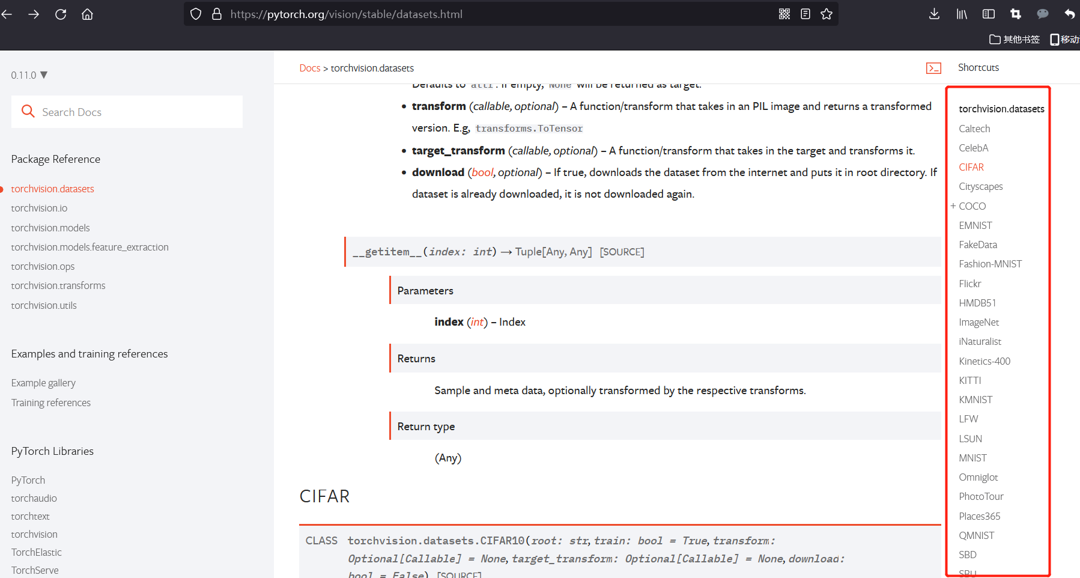Jump to Fashion-MNIST shortcut

[991, 264]
